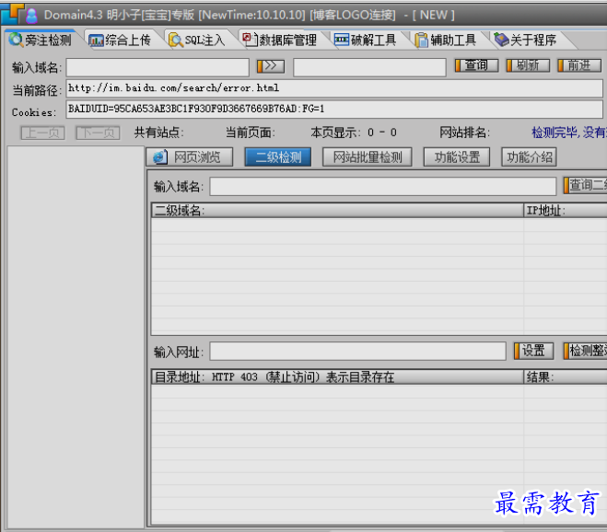This screenshot has height=532, width=607.
Task: Click the magnifier icon on 旁注检测 tab
Action: [17, 40]
